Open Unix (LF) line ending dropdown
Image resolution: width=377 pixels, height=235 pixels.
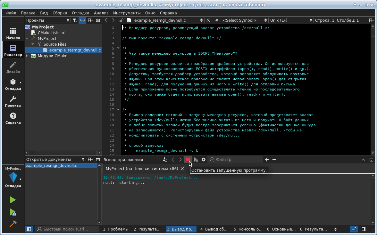tap(291, 20)
